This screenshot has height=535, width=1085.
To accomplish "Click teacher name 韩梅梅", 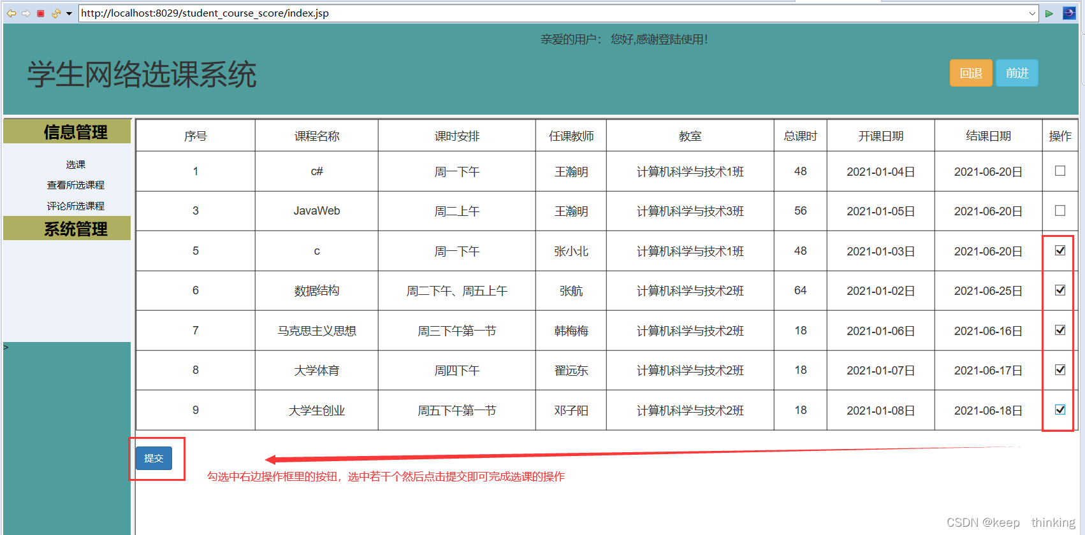I will click(571, 331).
